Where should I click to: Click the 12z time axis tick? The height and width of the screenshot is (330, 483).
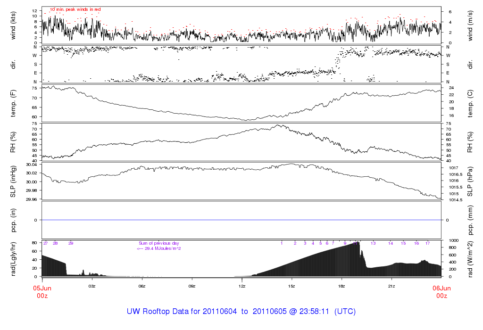click(241, 286)
